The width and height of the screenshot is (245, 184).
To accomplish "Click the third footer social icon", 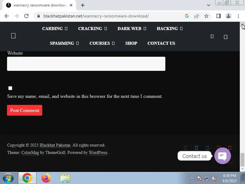I will pos(207,148).
